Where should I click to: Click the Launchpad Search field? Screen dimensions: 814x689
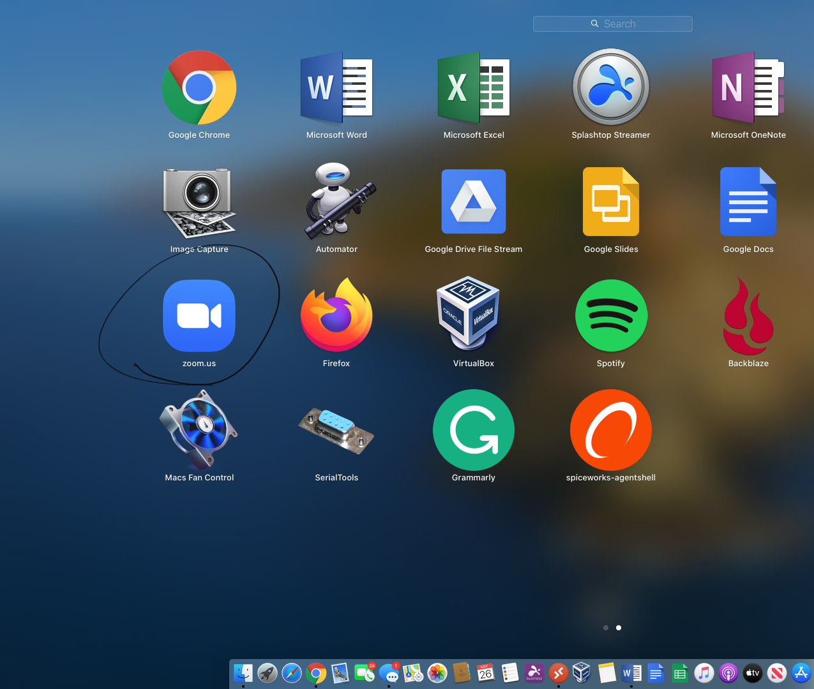(613, 24)
